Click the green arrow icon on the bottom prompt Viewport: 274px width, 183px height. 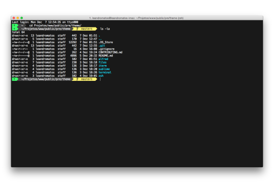coord(15,79)
